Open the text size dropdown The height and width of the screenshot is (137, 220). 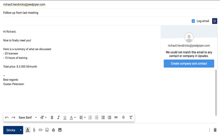(43, 117)
